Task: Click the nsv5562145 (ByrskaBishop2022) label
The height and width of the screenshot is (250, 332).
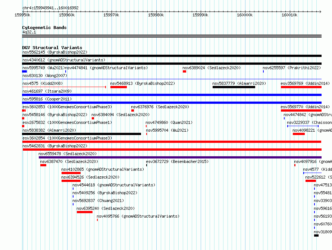Action: pyautogui.click(x=55, y=52)
